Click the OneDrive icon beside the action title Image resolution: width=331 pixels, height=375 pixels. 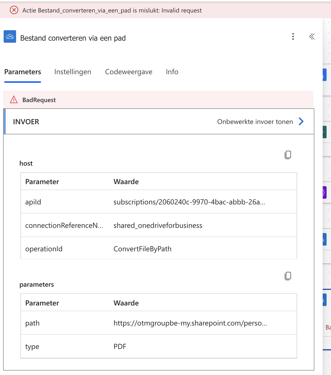(10, 36)
